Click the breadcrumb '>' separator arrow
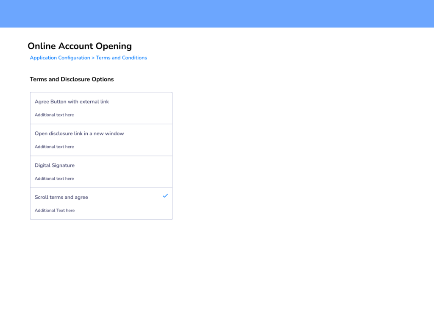The height and width of the screenshot is (312, 434). click(93, 58)
